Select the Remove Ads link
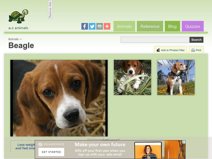 (50, 10)
